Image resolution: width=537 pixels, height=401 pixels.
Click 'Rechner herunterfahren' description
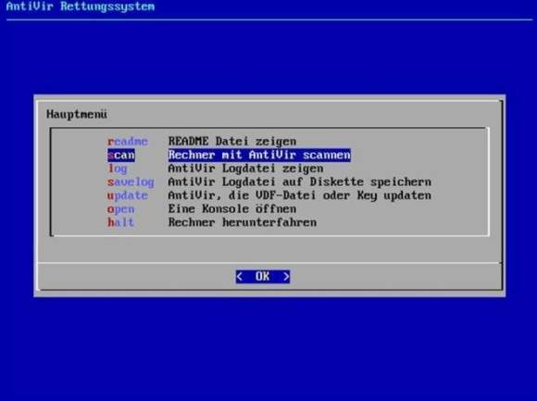click(x=243, y=222)
